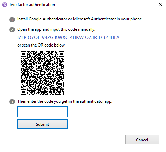Click the Install Google Authenticator instruction text
Viewport: 166px width, 152px height.
(x=79, y=19)
